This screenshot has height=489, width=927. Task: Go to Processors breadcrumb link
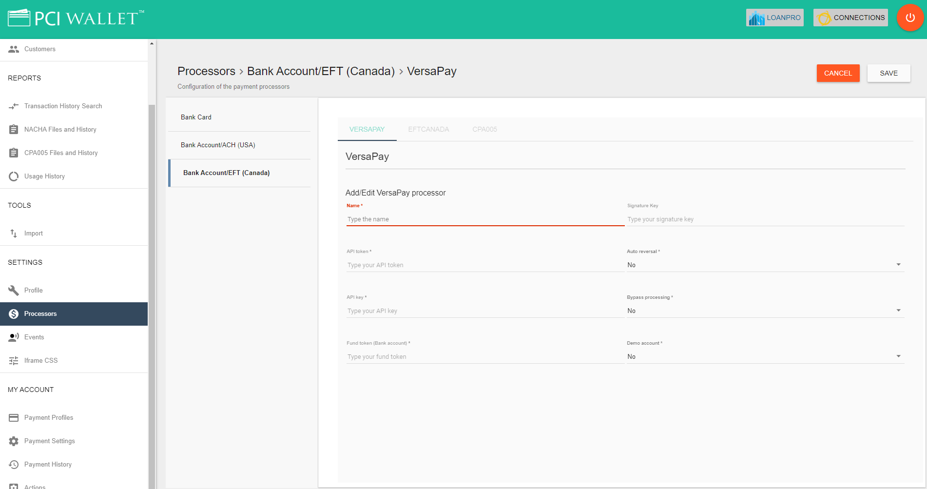206,71
